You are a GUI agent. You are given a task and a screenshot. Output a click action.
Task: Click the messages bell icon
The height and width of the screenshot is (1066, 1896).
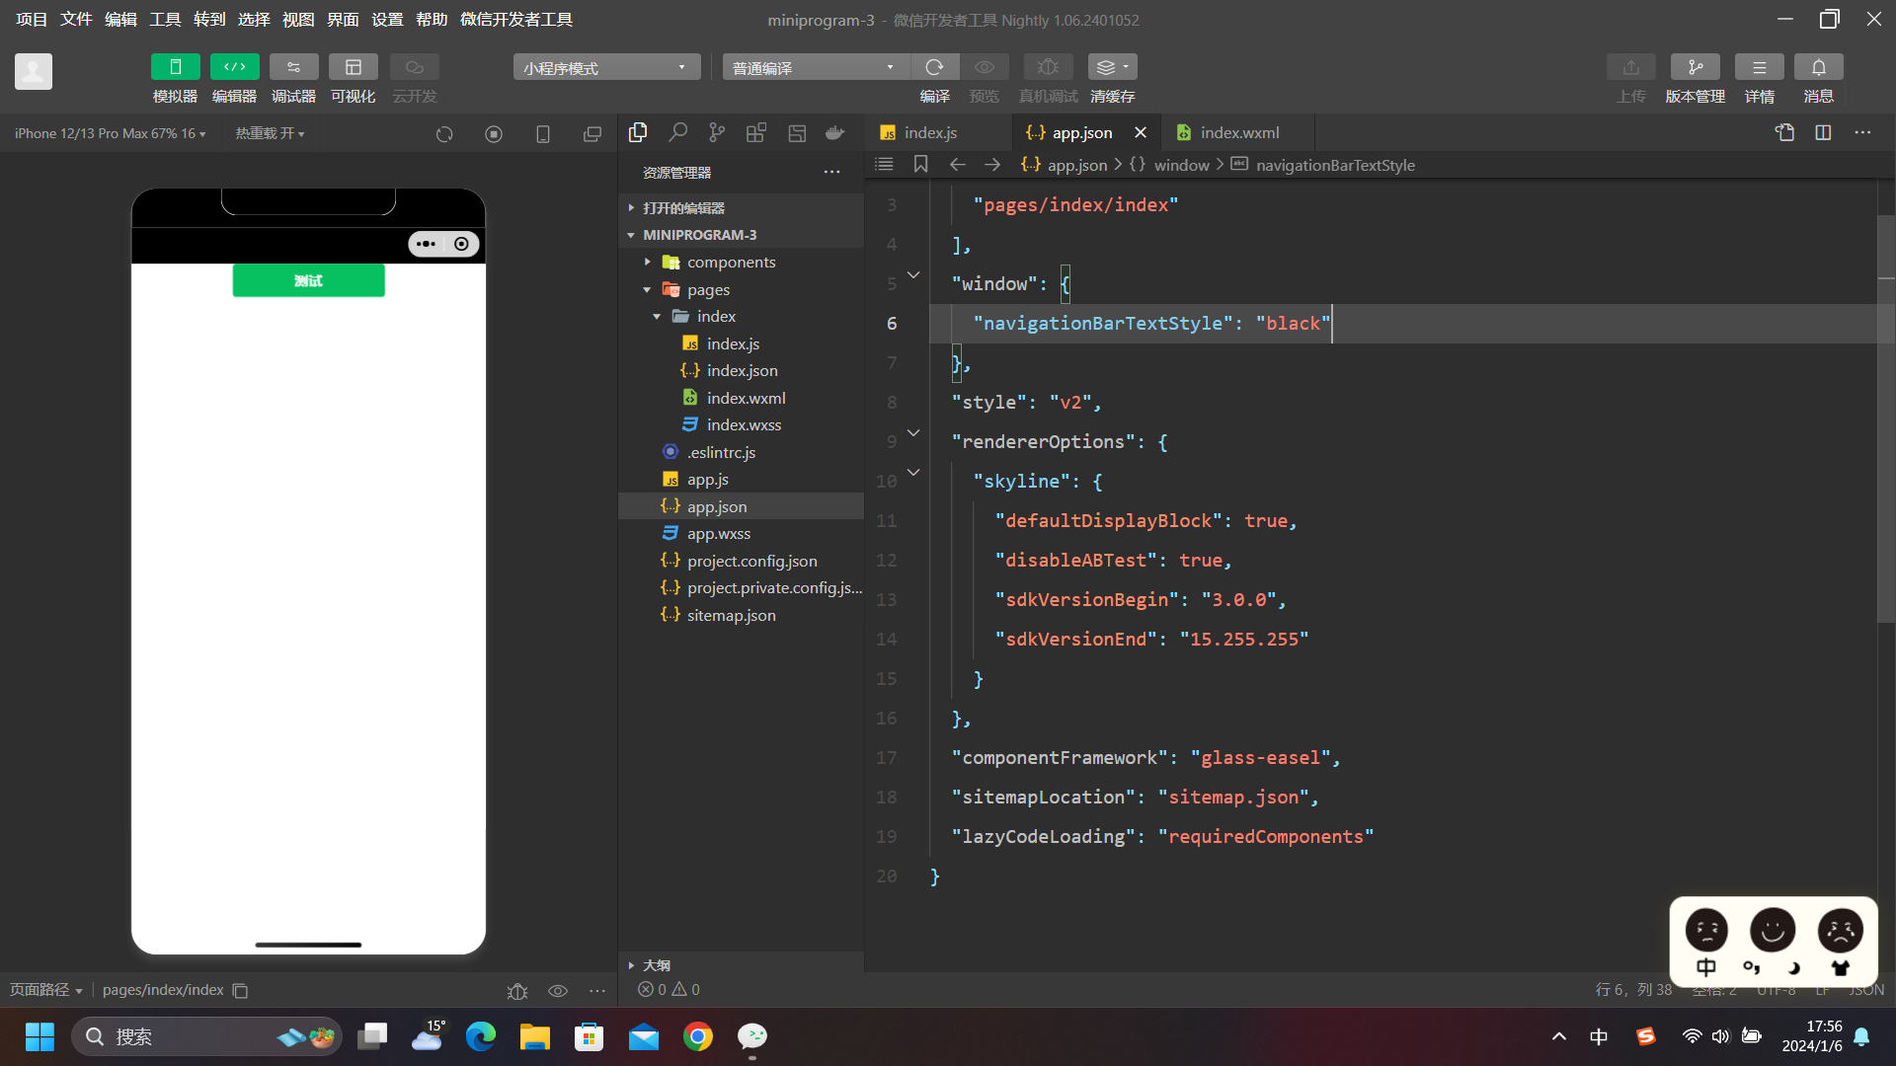pyautogui.click(x=1818, y=67)
